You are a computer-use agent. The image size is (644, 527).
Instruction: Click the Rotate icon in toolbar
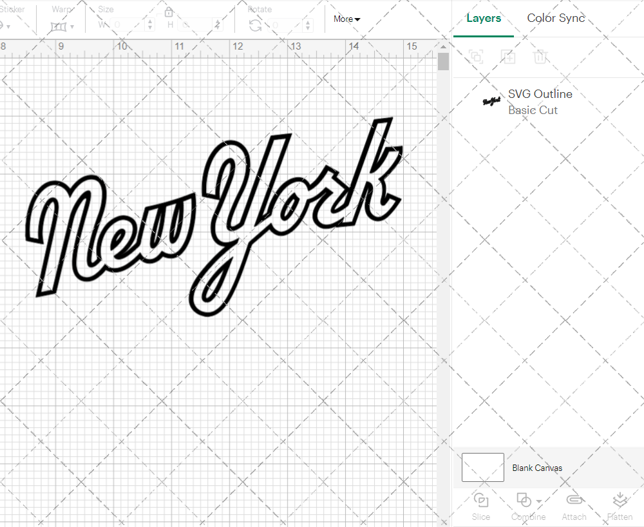coord(255,25)
